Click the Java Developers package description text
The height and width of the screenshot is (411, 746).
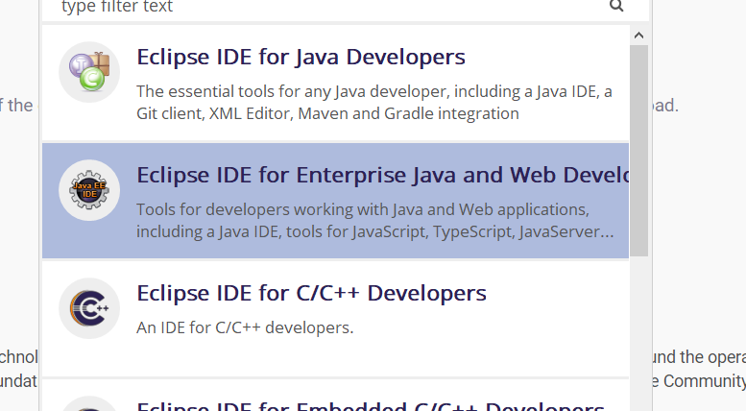tap(373, 103)
